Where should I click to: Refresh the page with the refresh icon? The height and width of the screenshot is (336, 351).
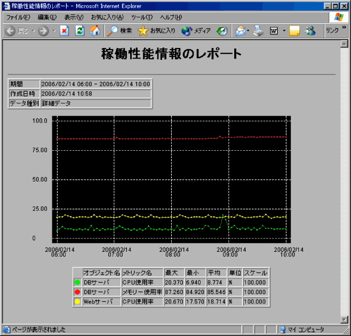point(79,31)
